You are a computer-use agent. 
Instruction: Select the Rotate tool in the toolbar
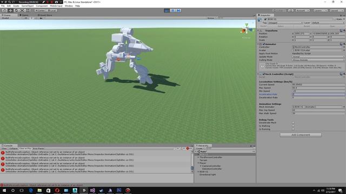[16, 11]
